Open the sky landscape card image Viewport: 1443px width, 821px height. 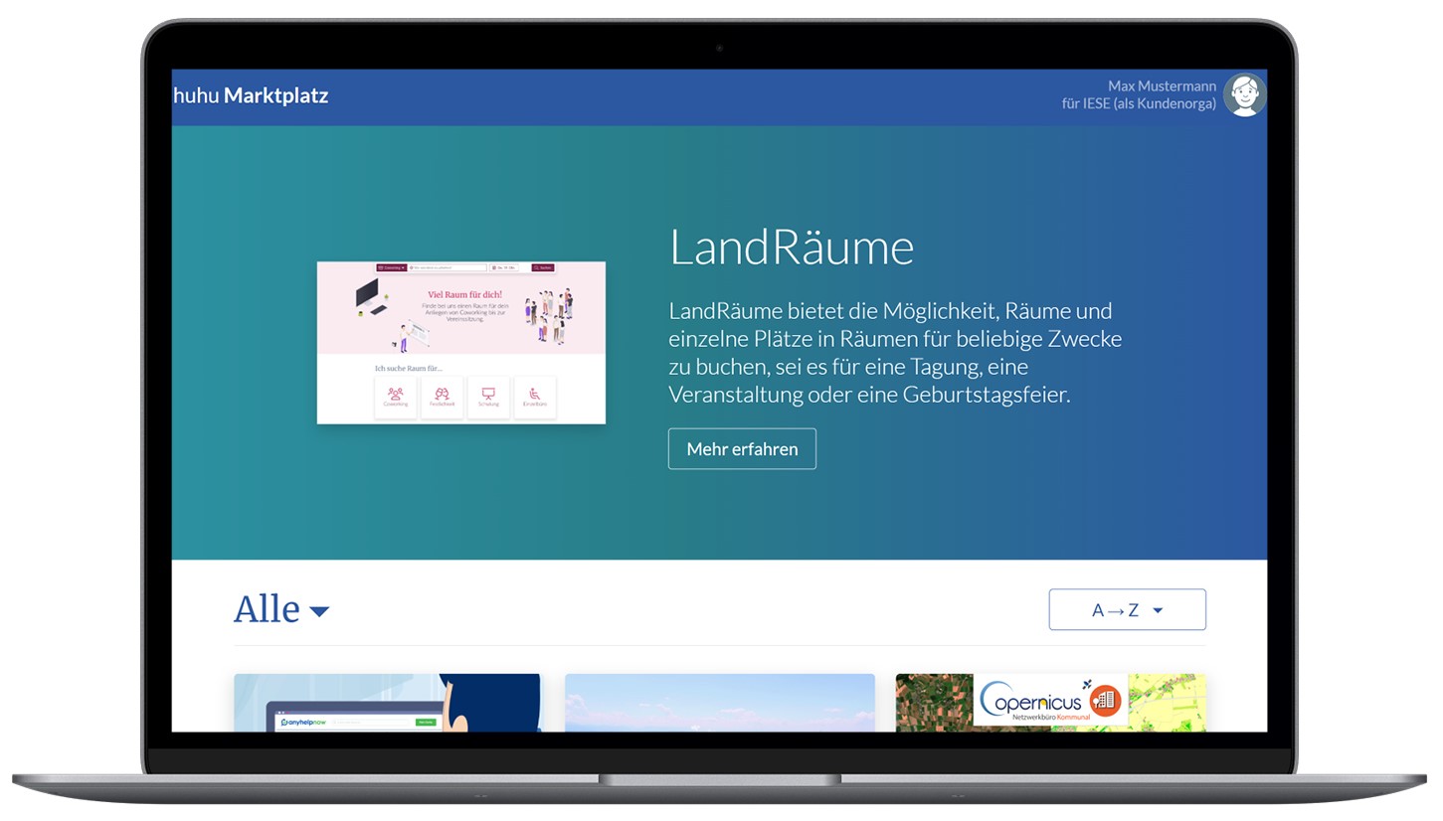click(x=720, y=703)
